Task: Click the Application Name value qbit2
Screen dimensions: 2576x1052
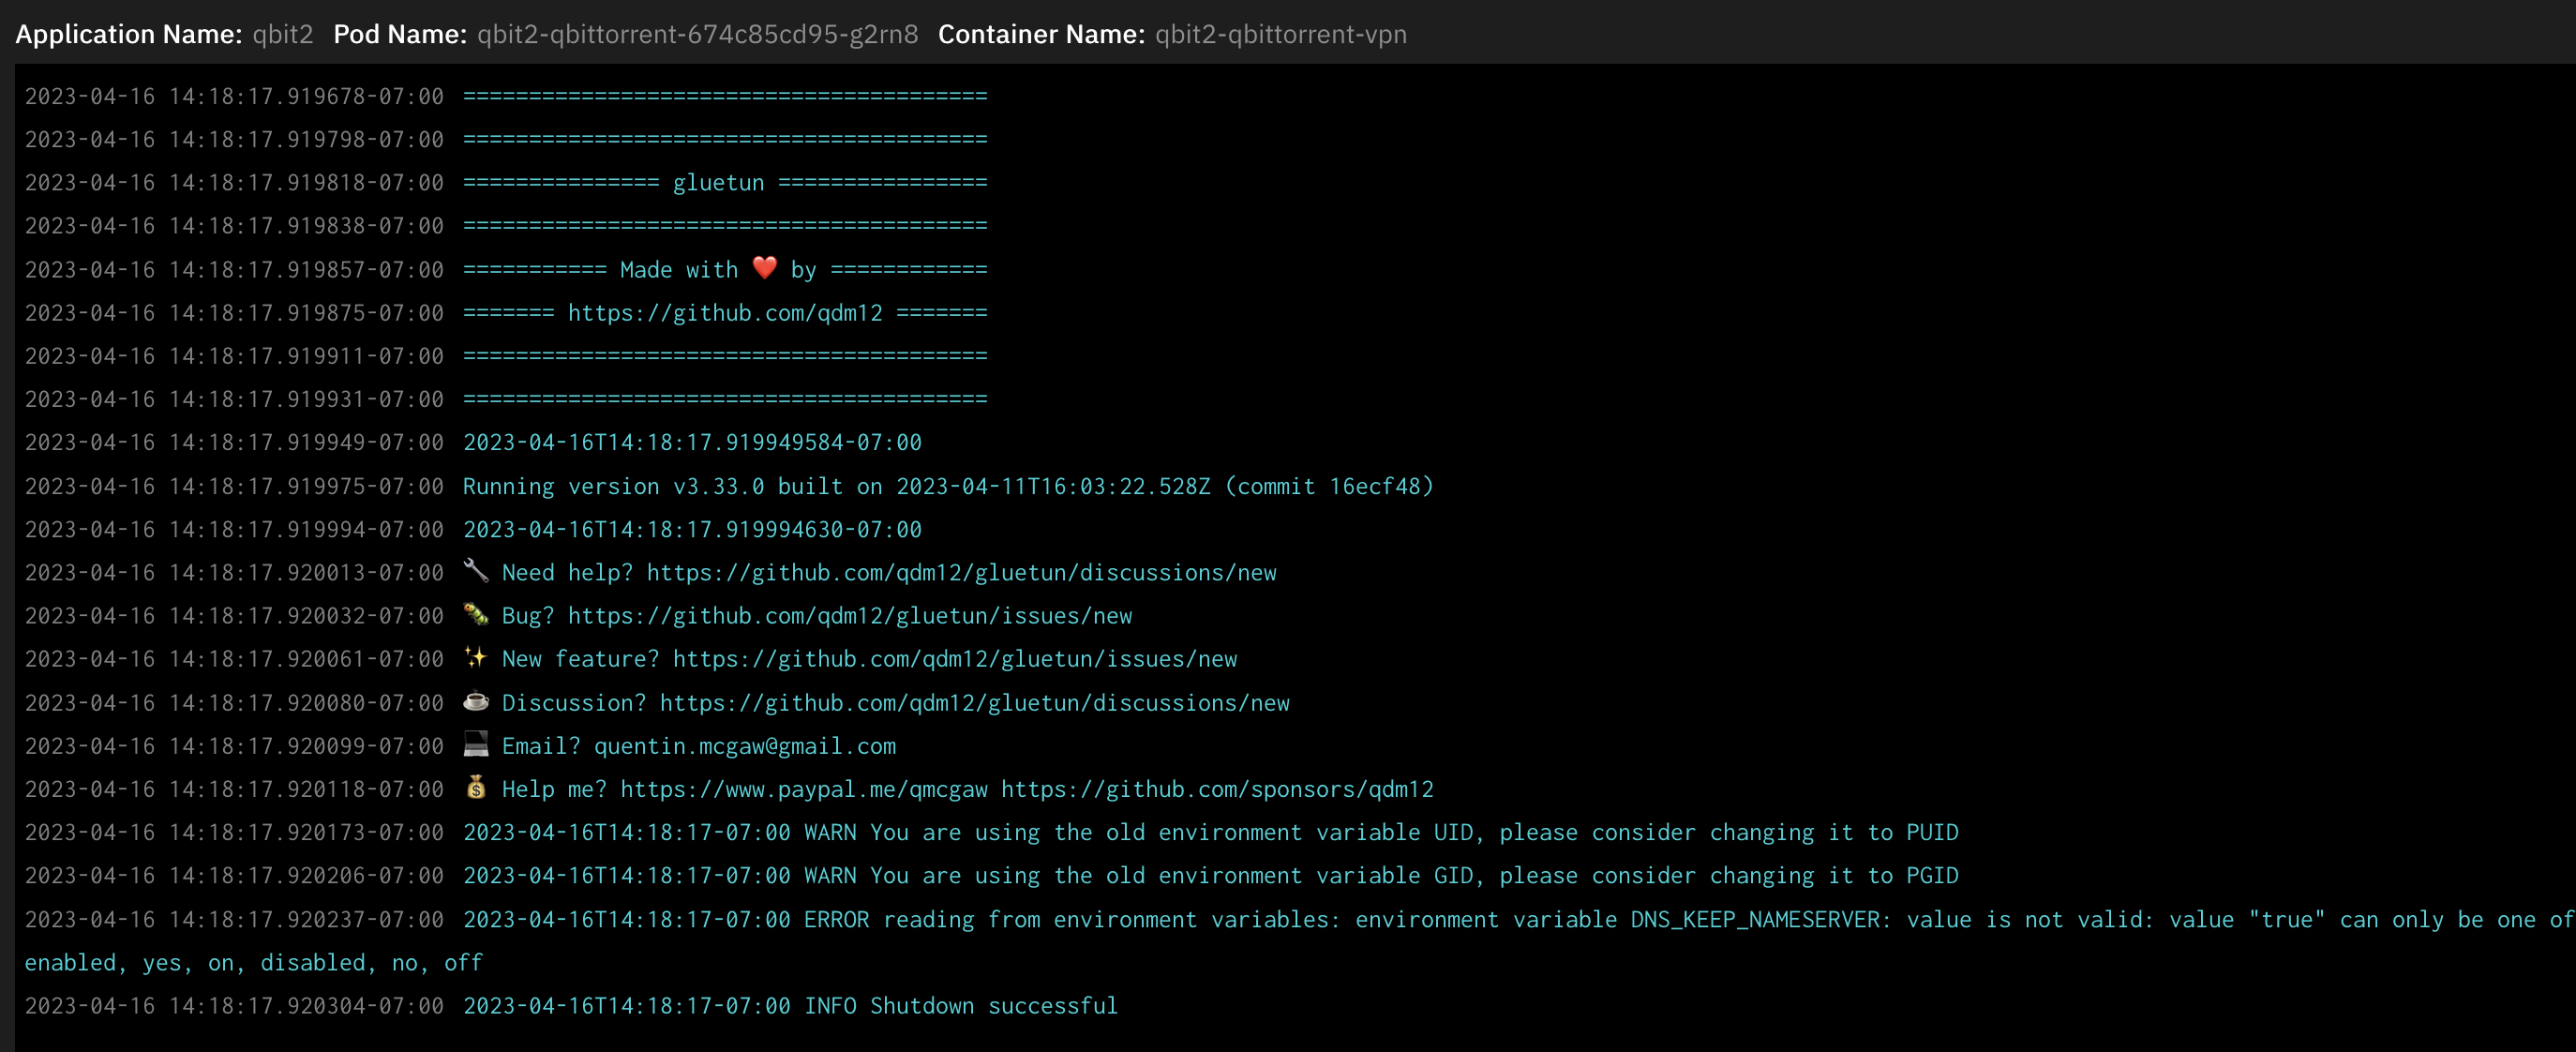Action: pyautogui.click(x=283, y=34)
